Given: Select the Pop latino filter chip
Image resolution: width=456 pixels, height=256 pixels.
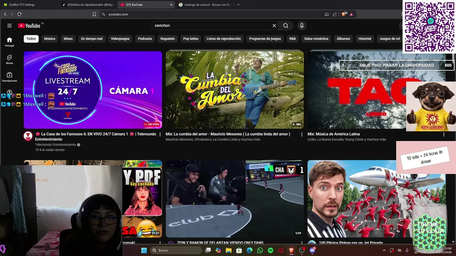Looking at the screenshot, I should (x=191, y=38).
